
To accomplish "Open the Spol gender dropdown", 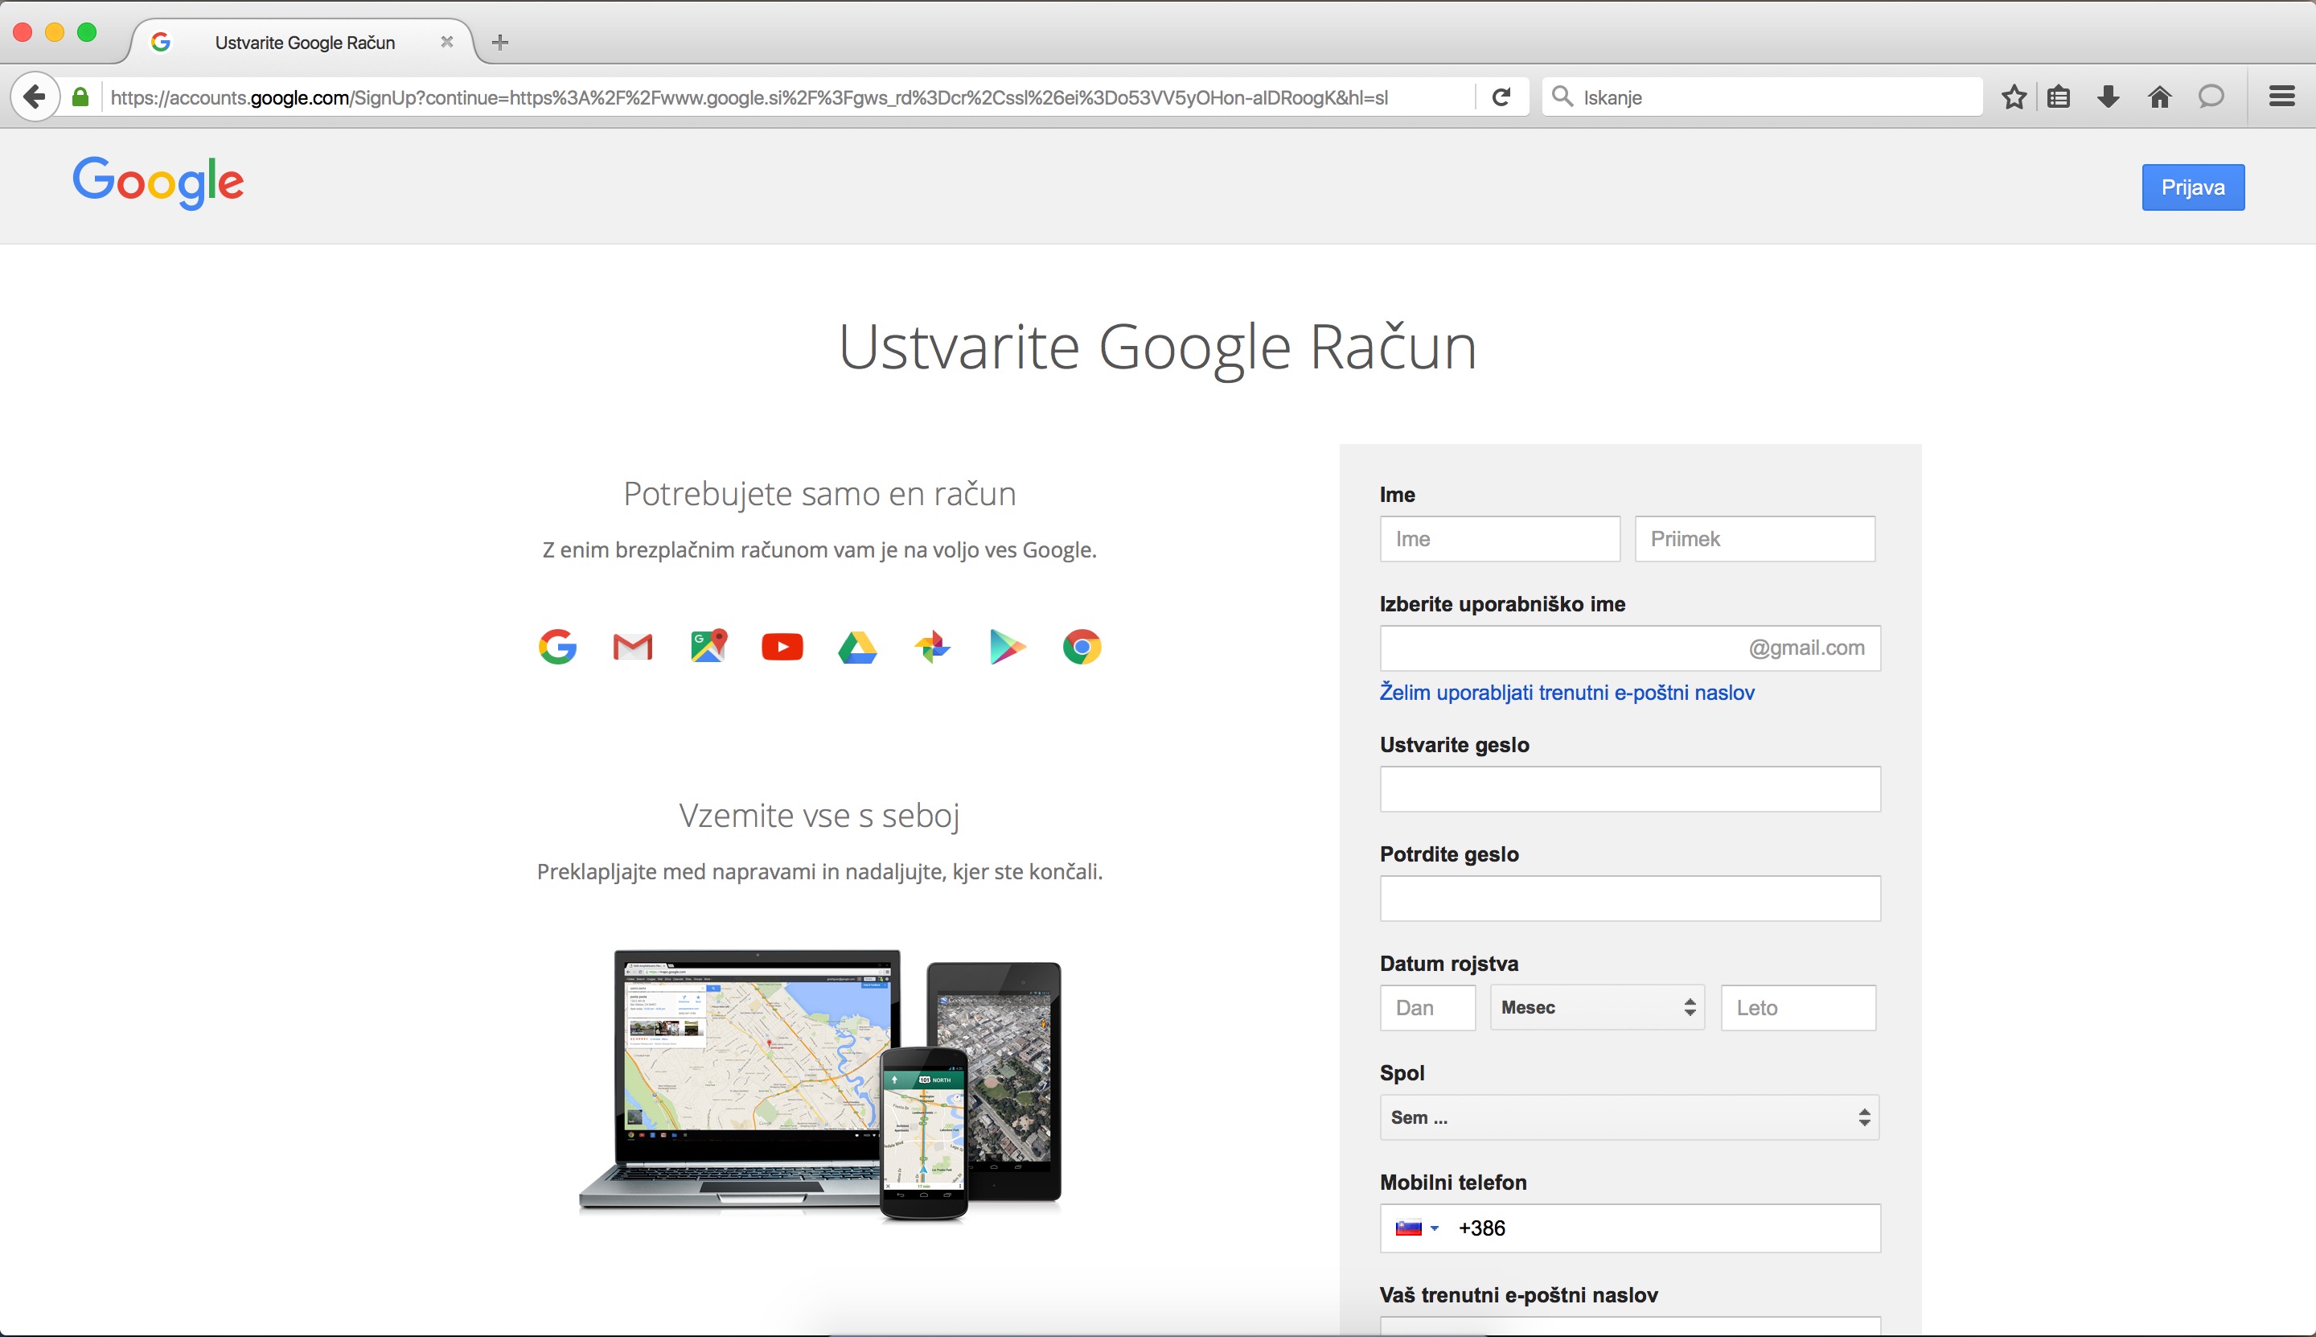I will pos(1629,1117).
